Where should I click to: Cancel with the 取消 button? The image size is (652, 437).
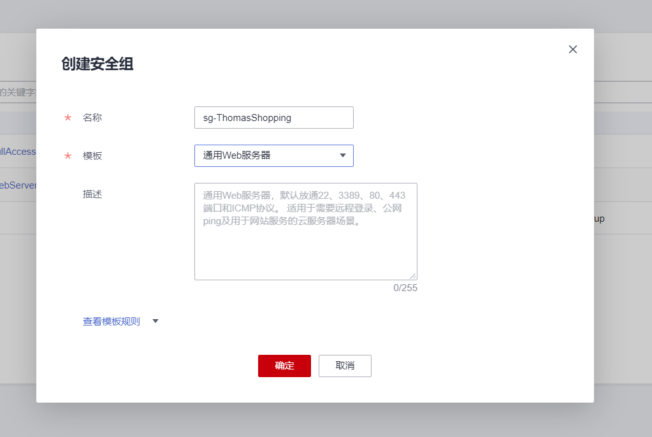coord(345,366)
